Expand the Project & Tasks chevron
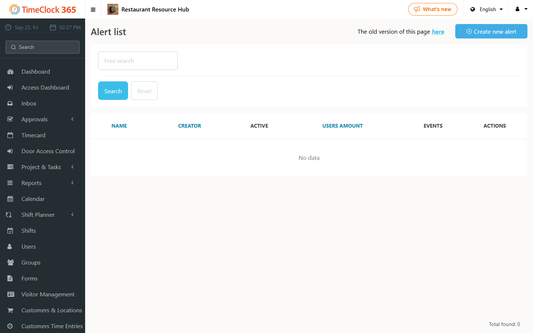This screenshot has height=333, width=533. [x=73, y=167]
